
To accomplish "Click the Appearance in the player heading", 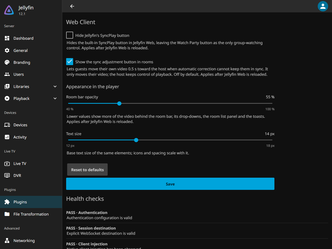I will click(x=93, y=87).
